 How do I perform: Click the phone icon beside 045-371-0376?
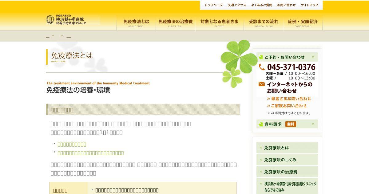click(x=262, y=67)
